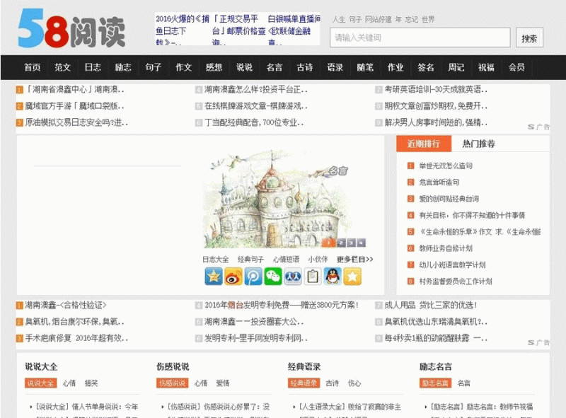Viewport: 566px width, 418px height.
Task: Click the Sina Weibo share icon
Action: (x=233, y=274)
